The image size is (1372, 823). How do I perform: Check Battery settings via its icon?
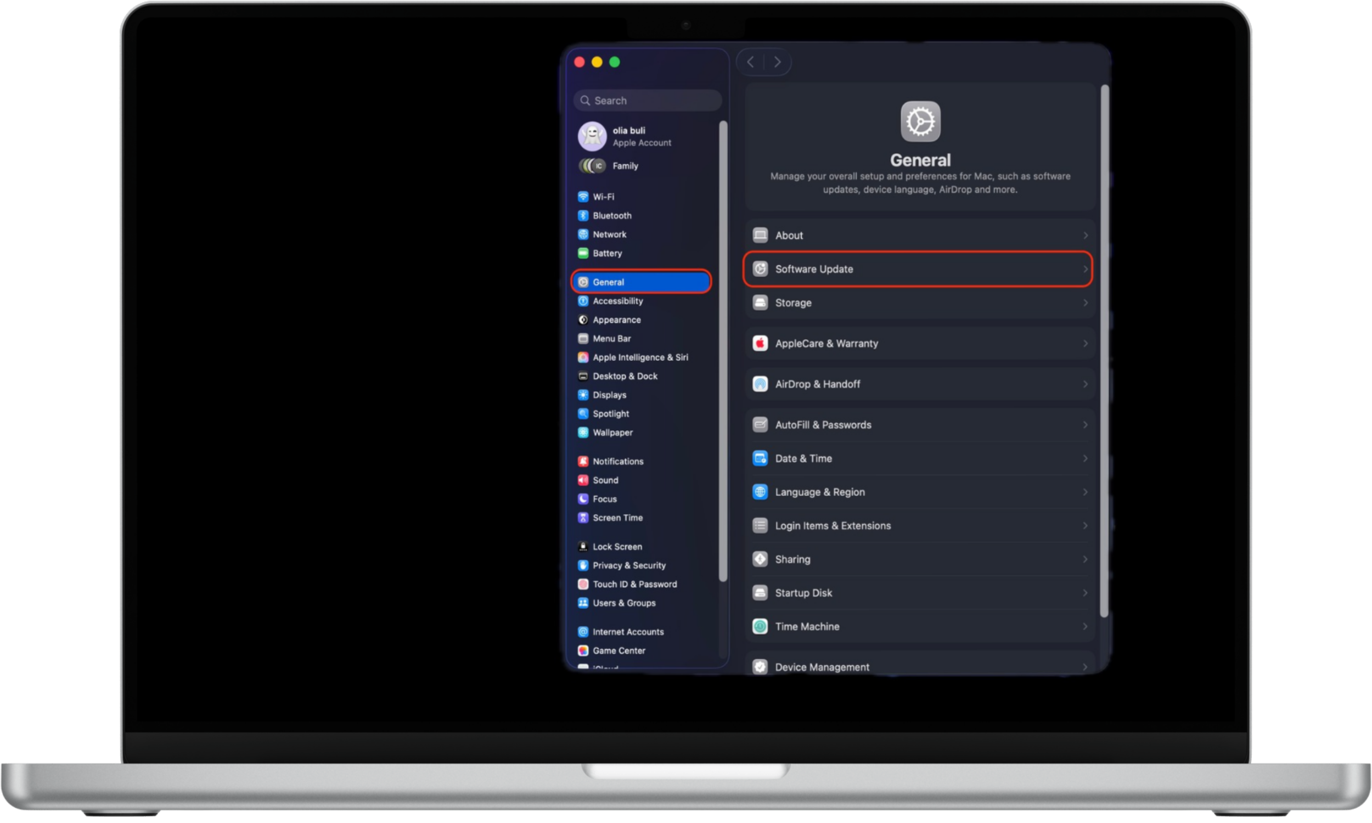(x=583, y=253)
